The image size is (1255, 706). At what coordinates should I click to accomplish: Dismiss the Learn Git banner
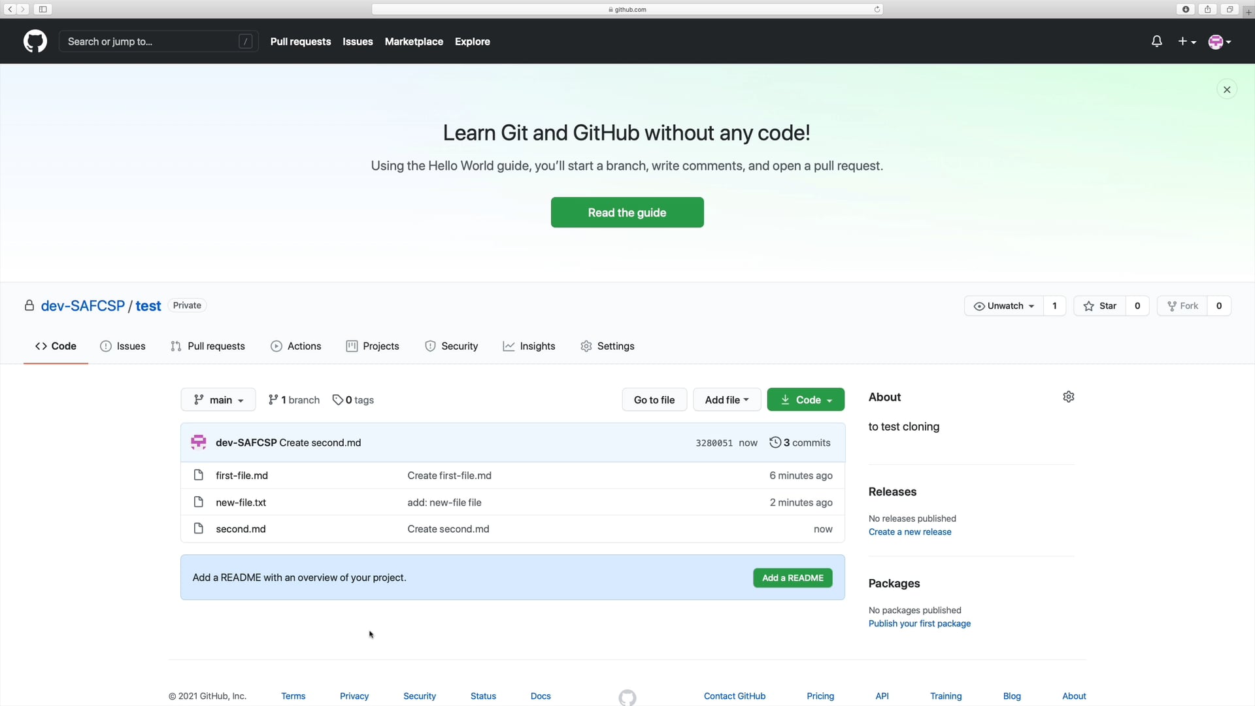coord(1227,90)
